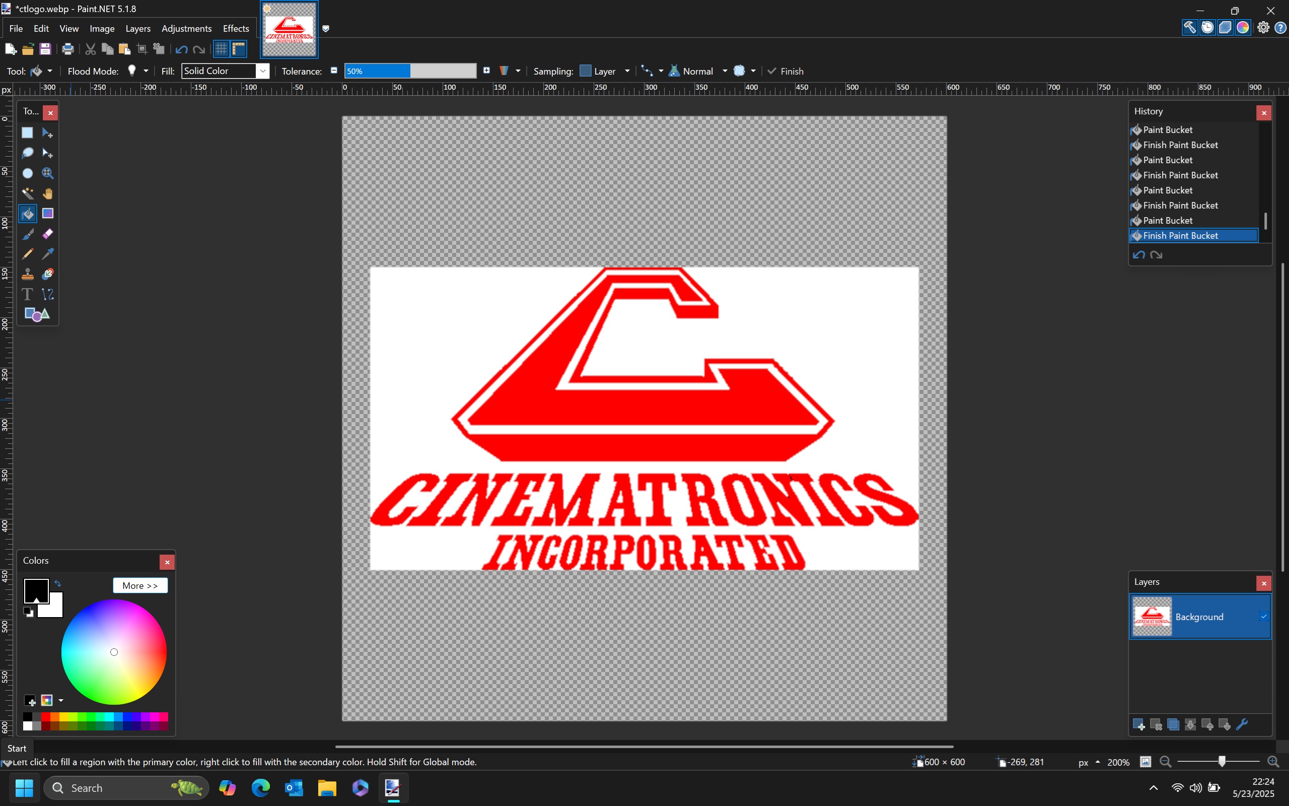This screenshot has width=1289, height=806.
Task: Select the Text tool
Action: click(27, 294)
